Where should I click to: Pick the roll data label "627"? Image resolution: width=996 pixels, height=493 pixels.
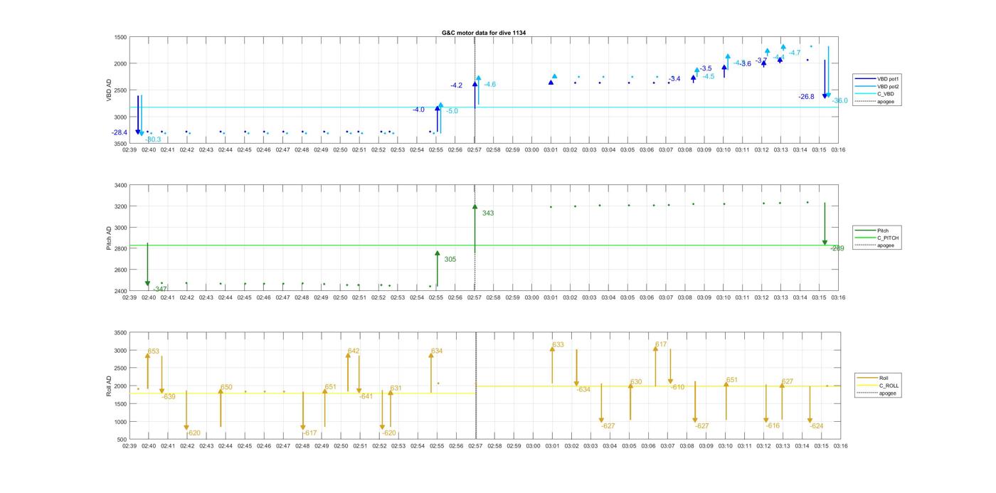tap(788, 381)
